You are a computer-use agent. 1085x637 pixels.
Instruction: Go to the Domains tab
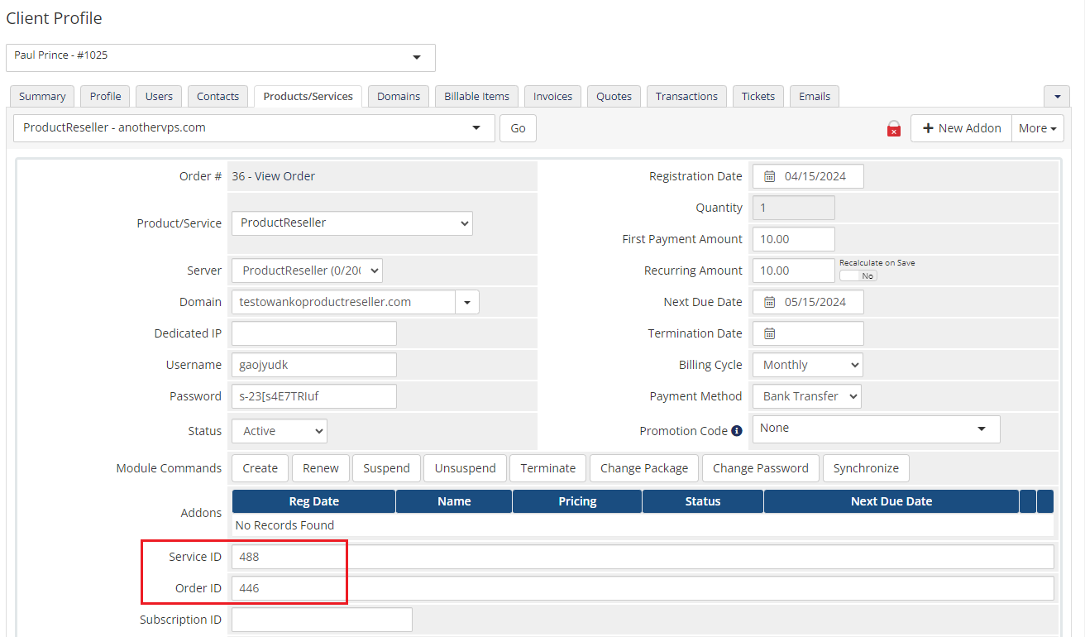(x=399, y=96)
